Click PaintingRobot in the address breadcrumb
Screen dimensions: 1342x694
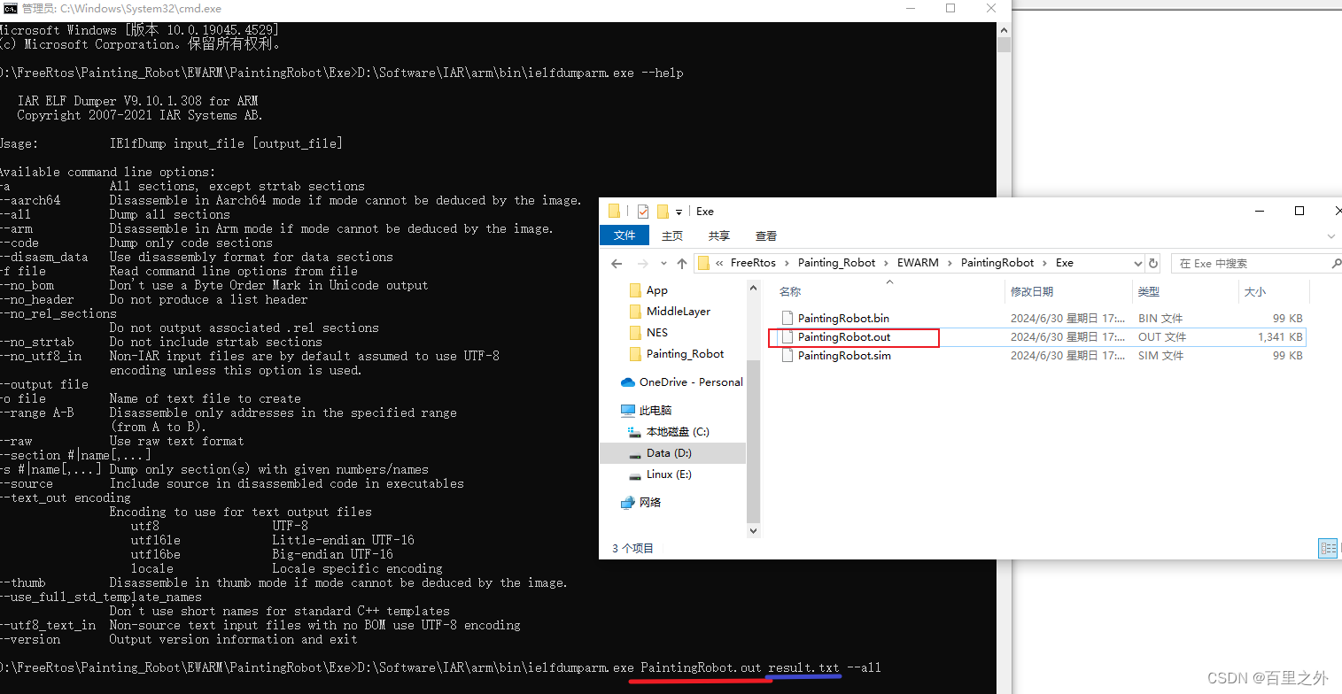coord(997,263)
